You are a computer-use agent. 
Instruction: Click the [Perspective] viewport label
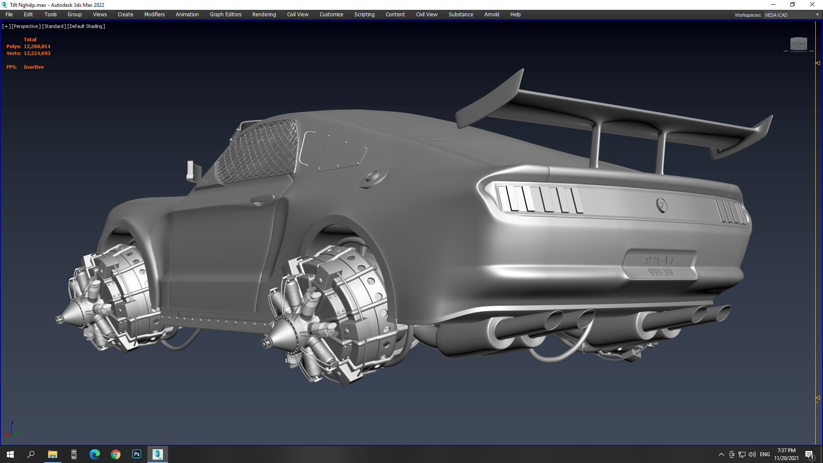[26, 26]
